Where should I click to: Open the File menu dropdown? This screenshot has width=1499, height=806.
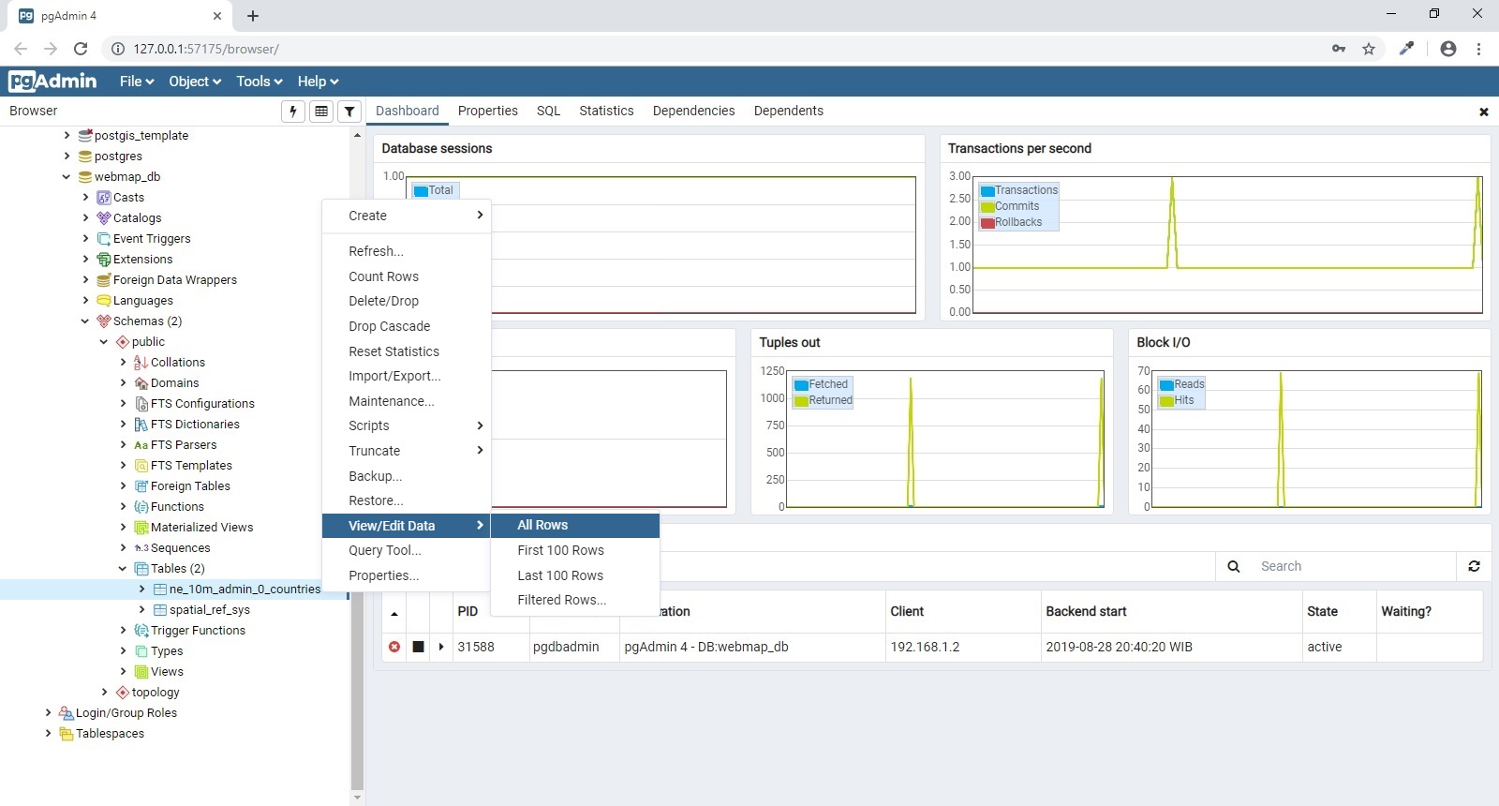tap(137, 82)
